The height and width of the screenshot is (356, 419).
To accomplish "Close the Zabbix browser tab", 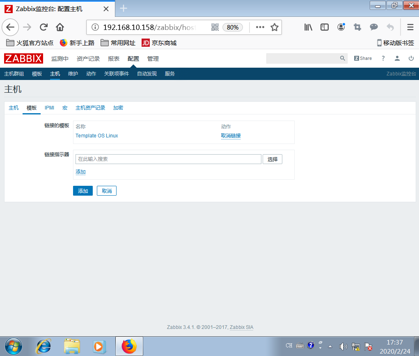I will click(x=106, y=9).
